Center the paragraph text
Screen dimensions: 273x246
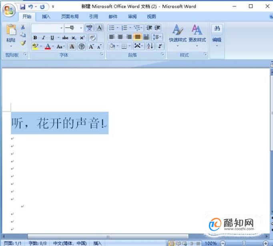(120, 37)
